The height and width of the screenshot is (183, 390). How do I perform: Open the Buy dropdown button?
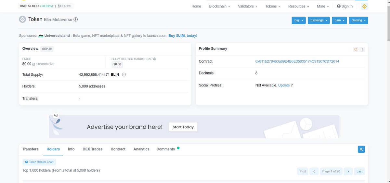point(299,20)
